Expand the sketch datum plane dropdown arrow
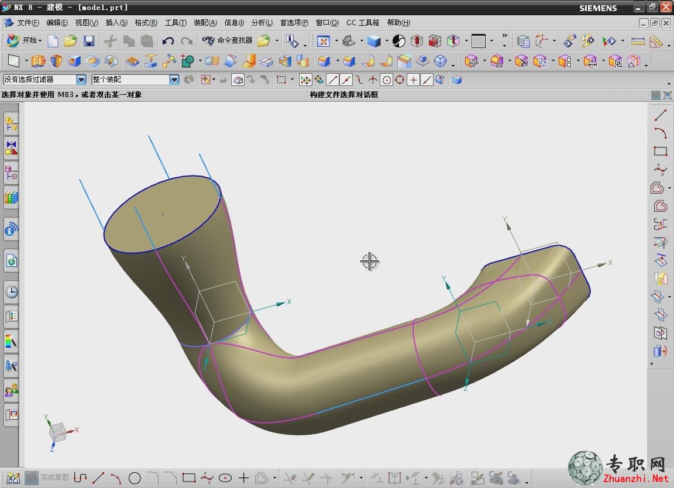 pos(26,61)
